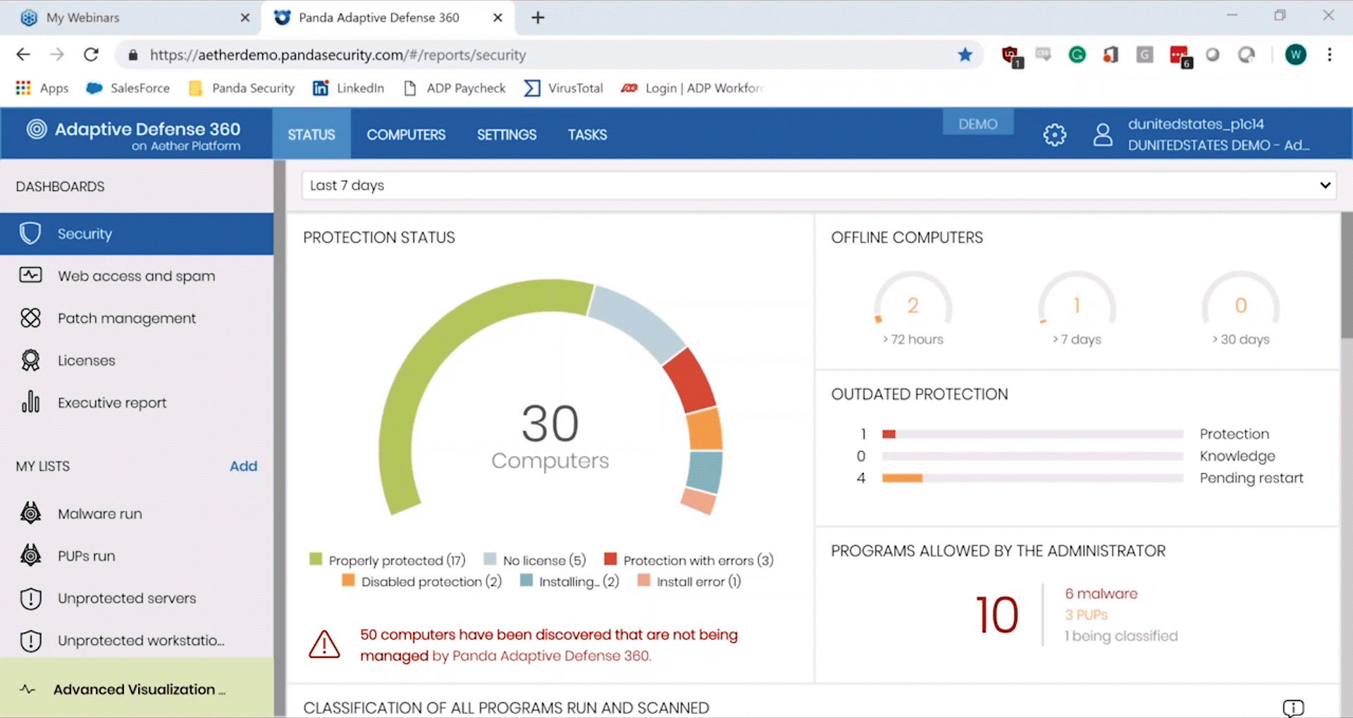Viewport: 1353px width, 718px height.
Task: Open the 6 malware link
Action: [x=1101, y=593]
